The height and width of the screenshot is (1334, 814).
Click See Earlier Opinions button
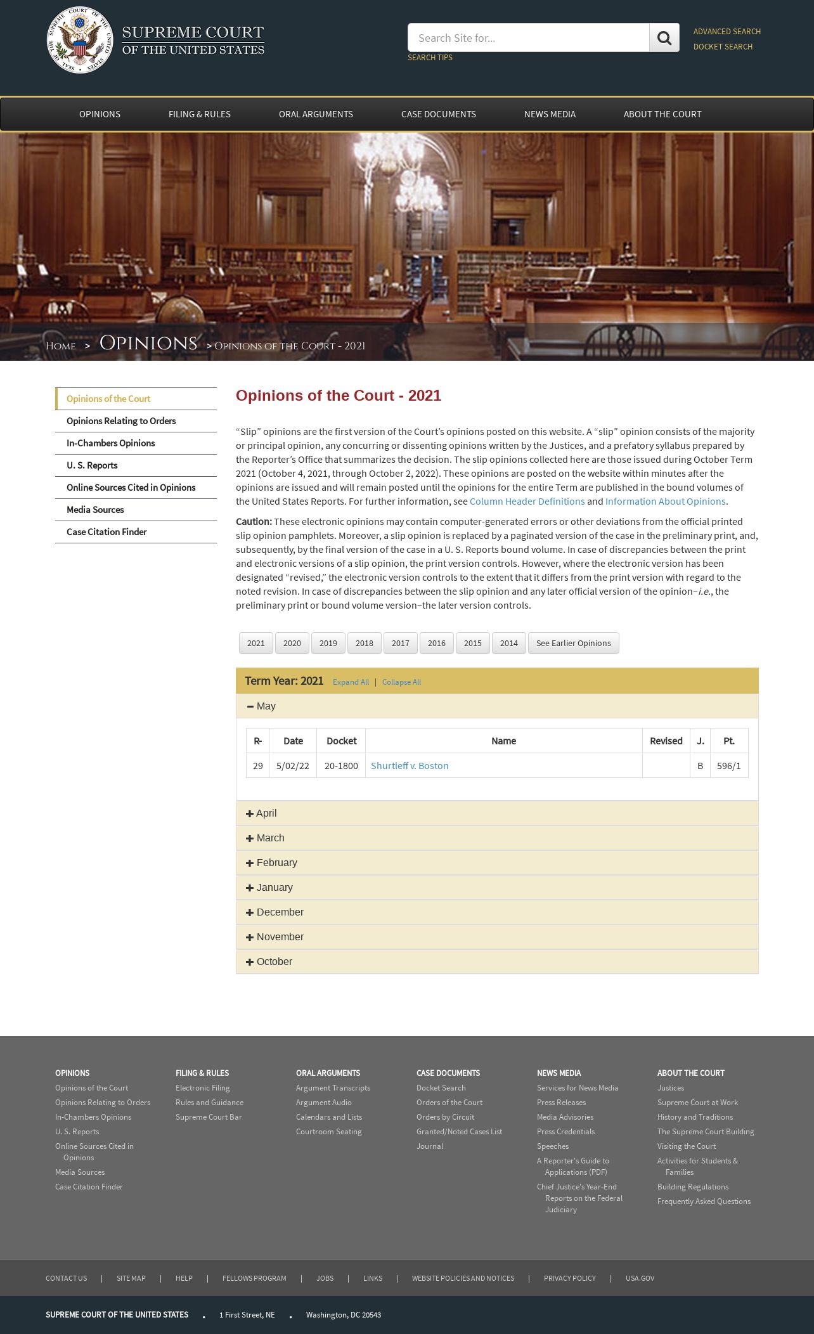574,643
